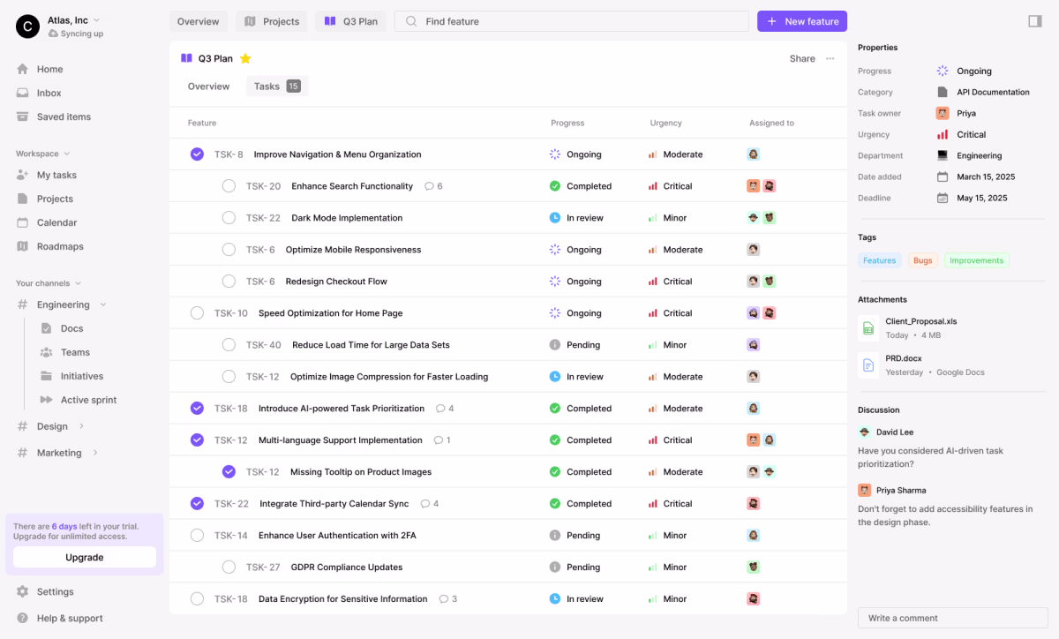Focus the Find feature search field
Viewport: 1059px width, 639px height.
[572, 21]
